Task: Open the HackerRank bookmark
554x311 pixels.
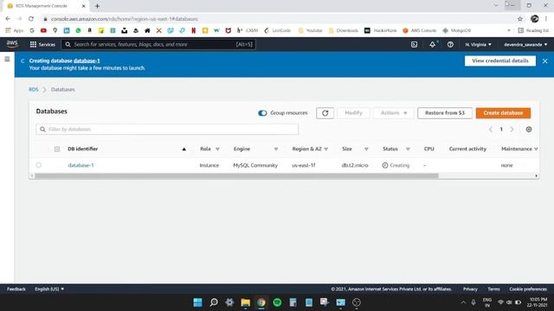Action: pos(381,31)
